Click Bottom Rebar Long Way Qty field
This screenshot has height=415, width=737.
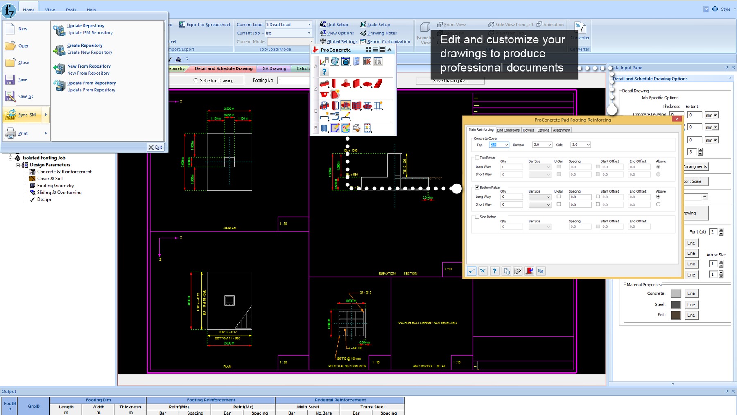click(512, 197)
